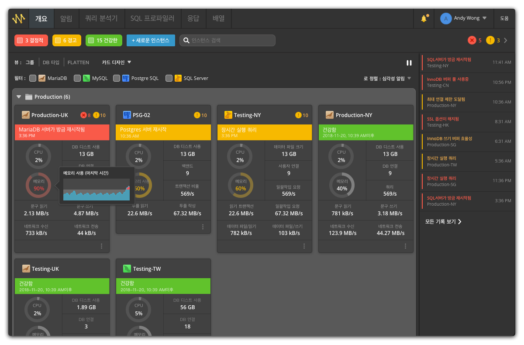Click the search magnifier icon
This screenshot has height=345, width=524.
(186, 40)
